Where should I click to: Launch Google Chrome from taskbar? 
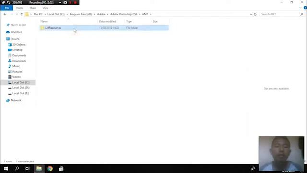(x=50, y=169)
